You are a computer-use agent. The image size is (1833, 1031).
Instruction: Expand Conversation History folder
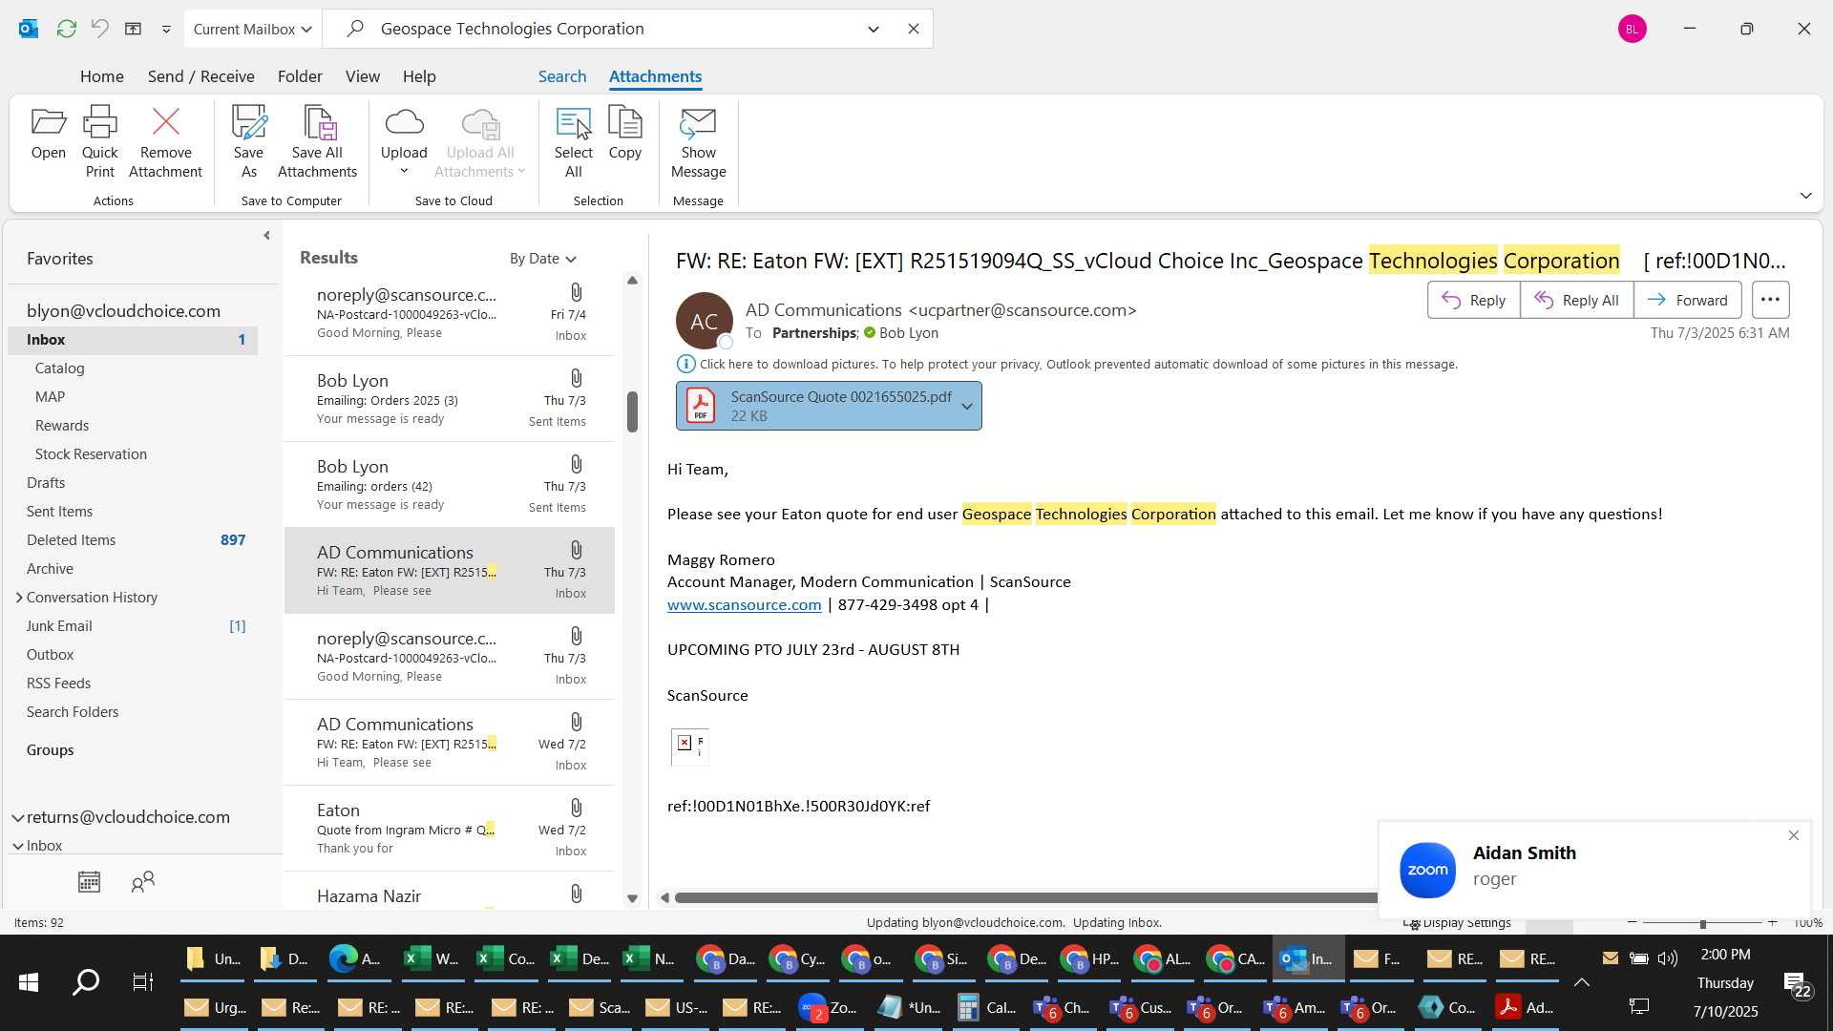(18, 598)
